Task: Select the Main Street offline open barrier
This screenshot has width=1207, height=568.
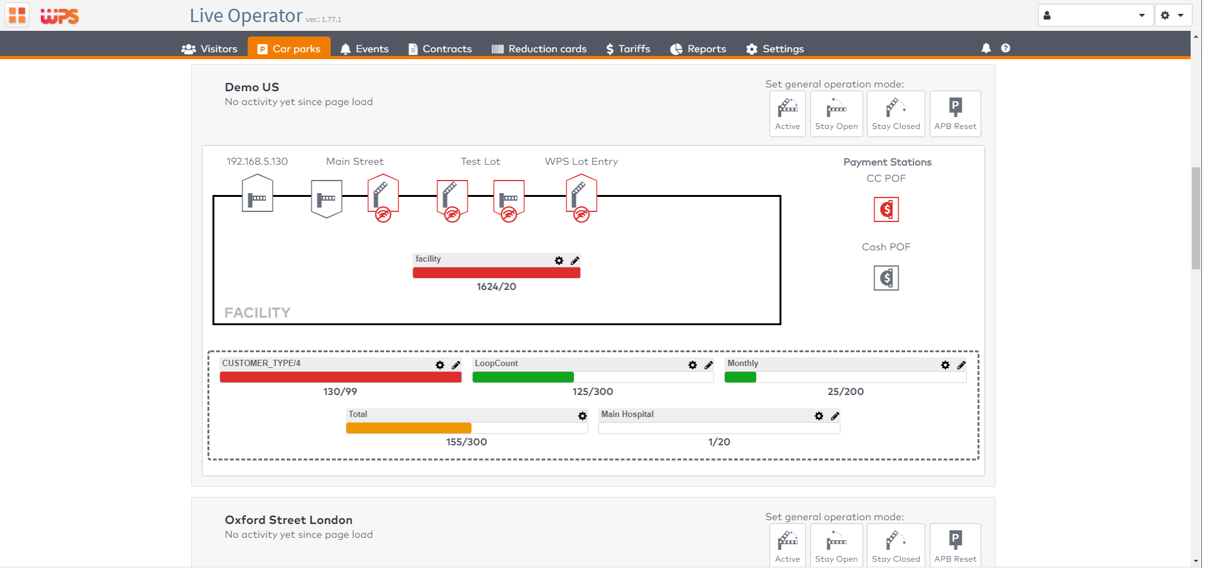Action: pyautogui.click(x=383, y=198)
